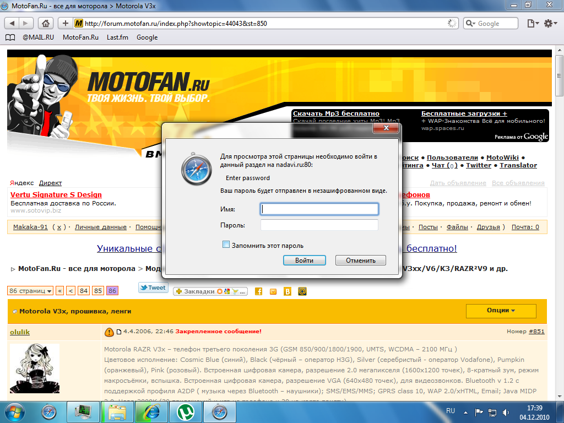
Task: Go to page 84
Action: (84, 291)
